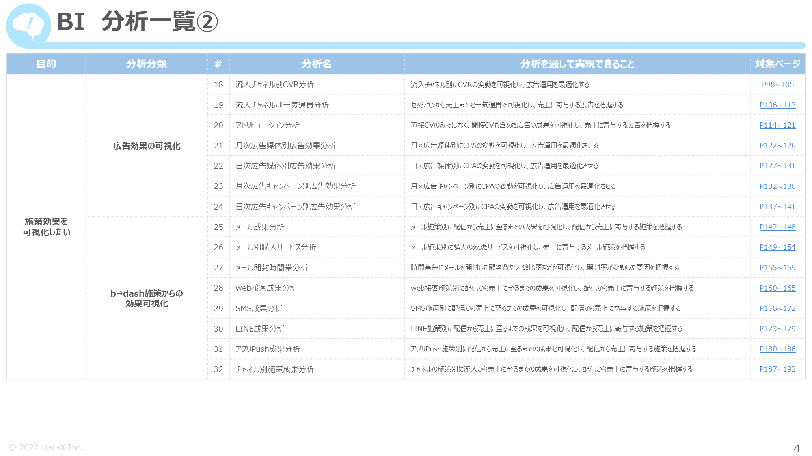Screen dimensions: 812x456
Task: Click description LINE施策別に配信から売上
Action: 546,329
